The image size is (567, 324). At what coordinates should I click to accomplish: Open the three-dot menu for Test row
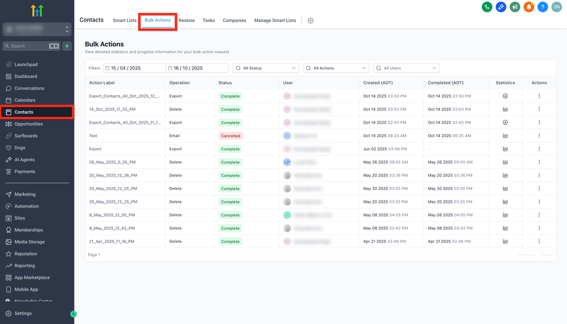(539, 136)
